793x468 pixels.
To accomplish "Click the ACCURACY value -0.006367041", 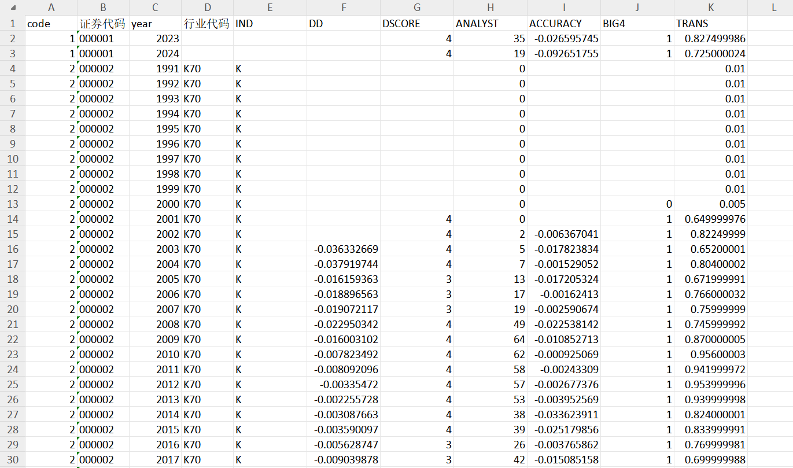I will [564, 234].
